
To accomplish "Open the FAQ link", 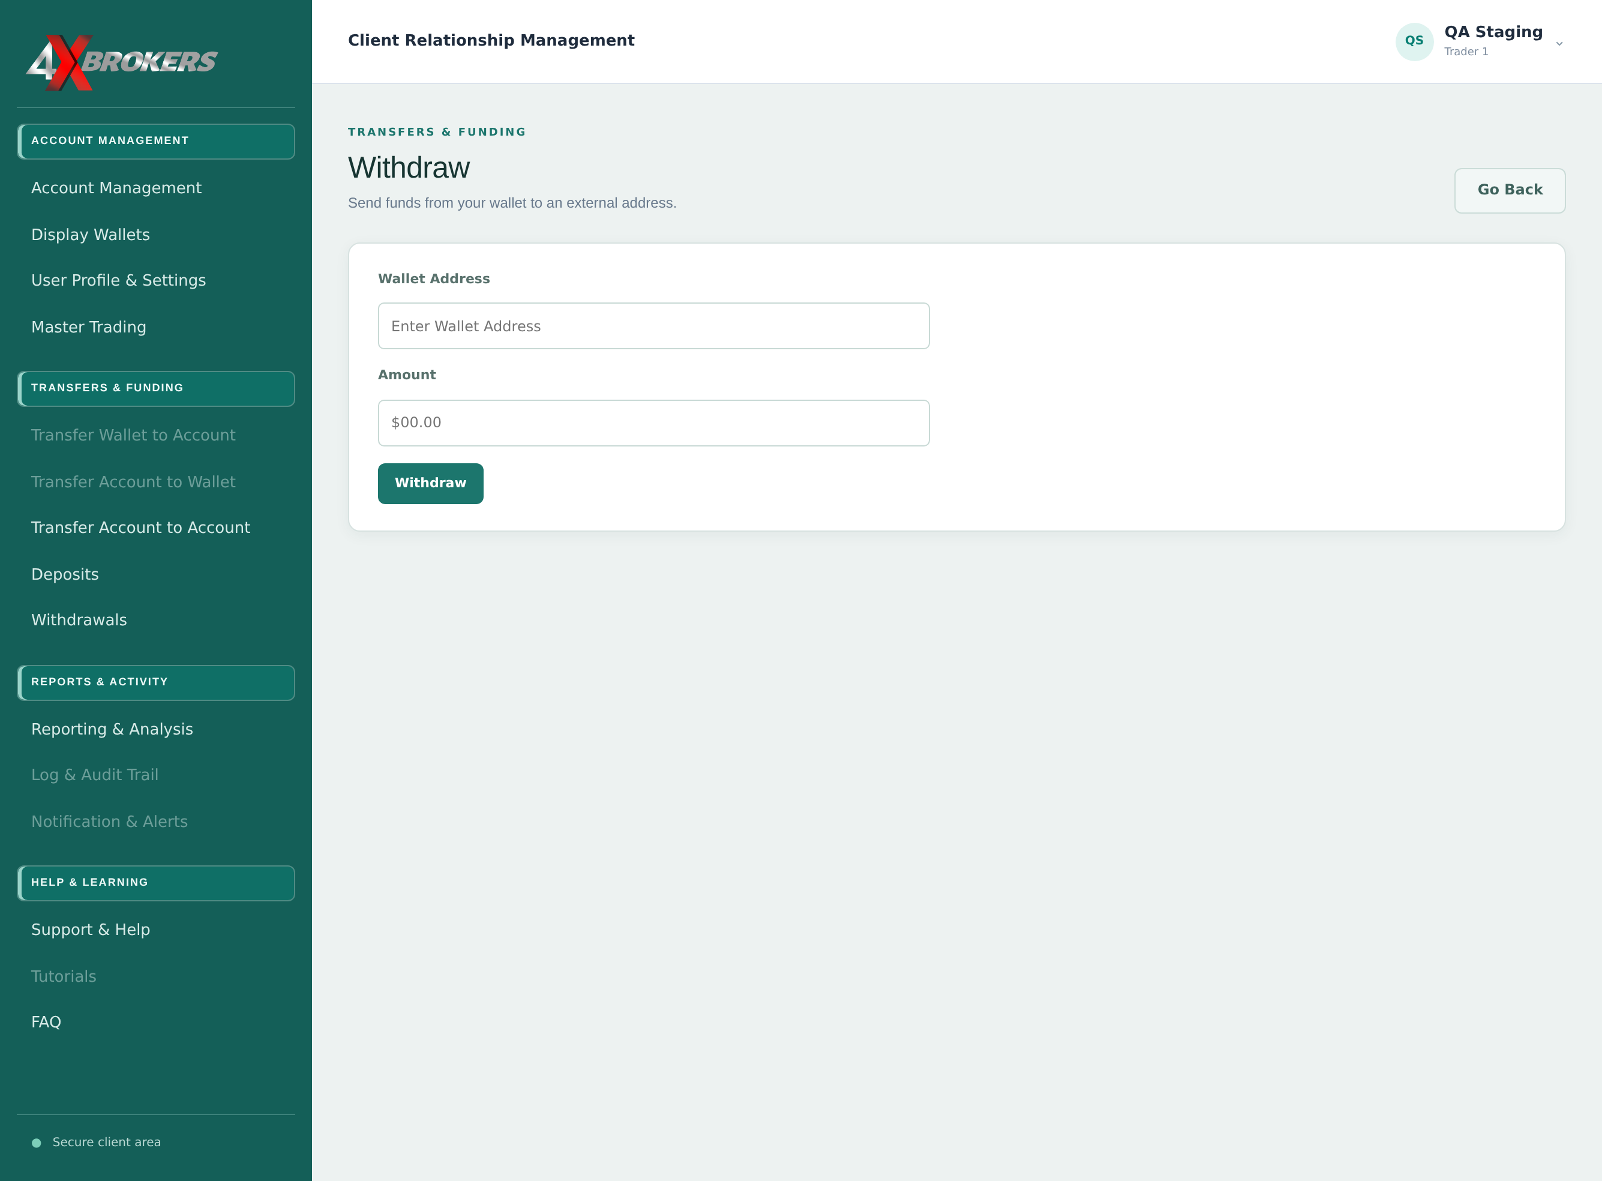I will (x=46, y=1023).
